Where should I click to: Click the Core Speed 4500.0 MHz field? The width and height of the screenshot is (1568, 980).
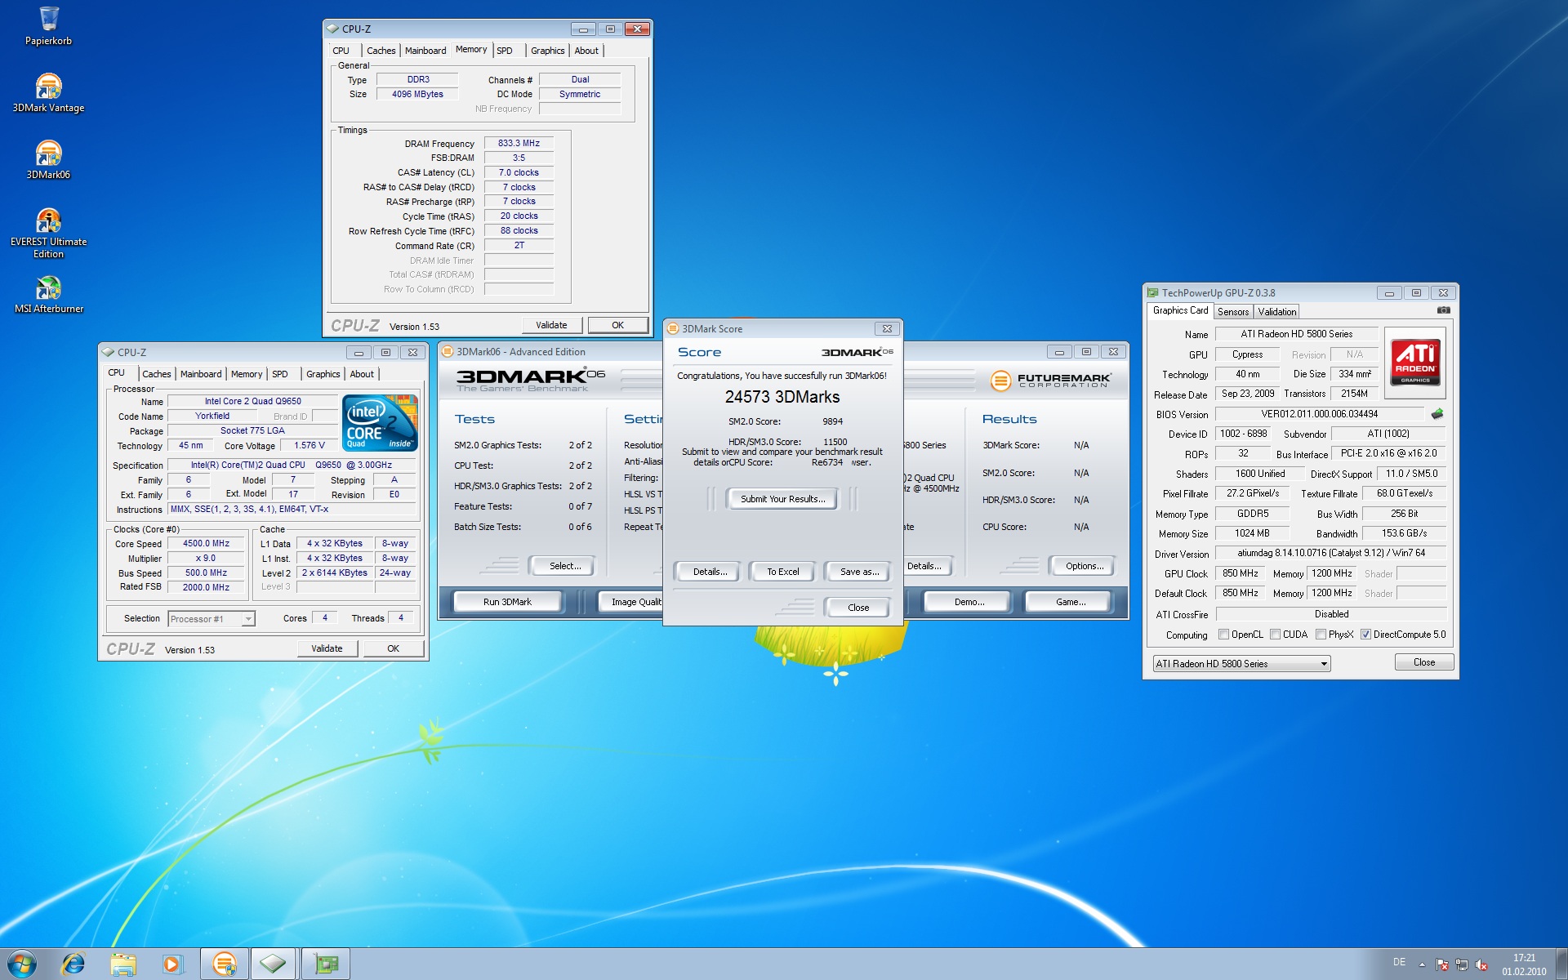[206, 543]
